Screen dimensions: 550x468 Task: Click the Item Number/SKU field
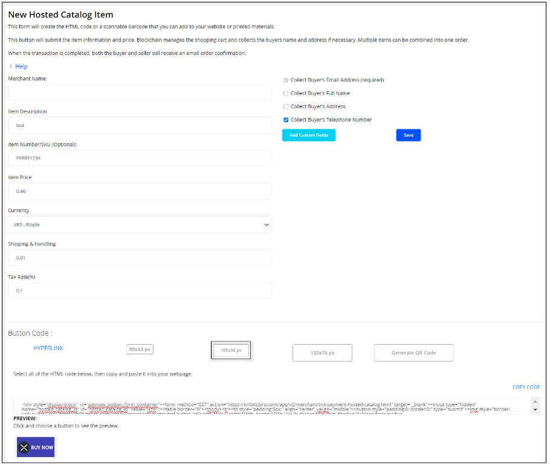tap(140, 158)
